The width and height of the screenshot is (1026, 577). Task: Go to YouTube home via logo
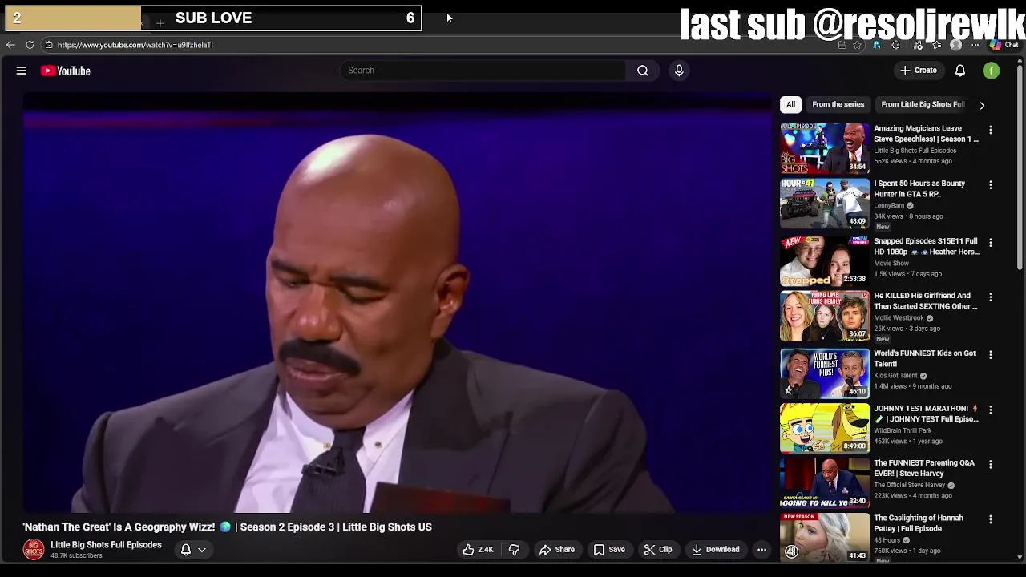tap(66, 71)
